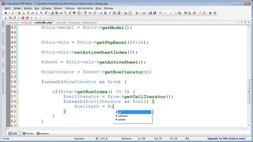Select 'cell' in autocomplete list
This screenshot has height=142, width=253.
click(x=133, y=112)
